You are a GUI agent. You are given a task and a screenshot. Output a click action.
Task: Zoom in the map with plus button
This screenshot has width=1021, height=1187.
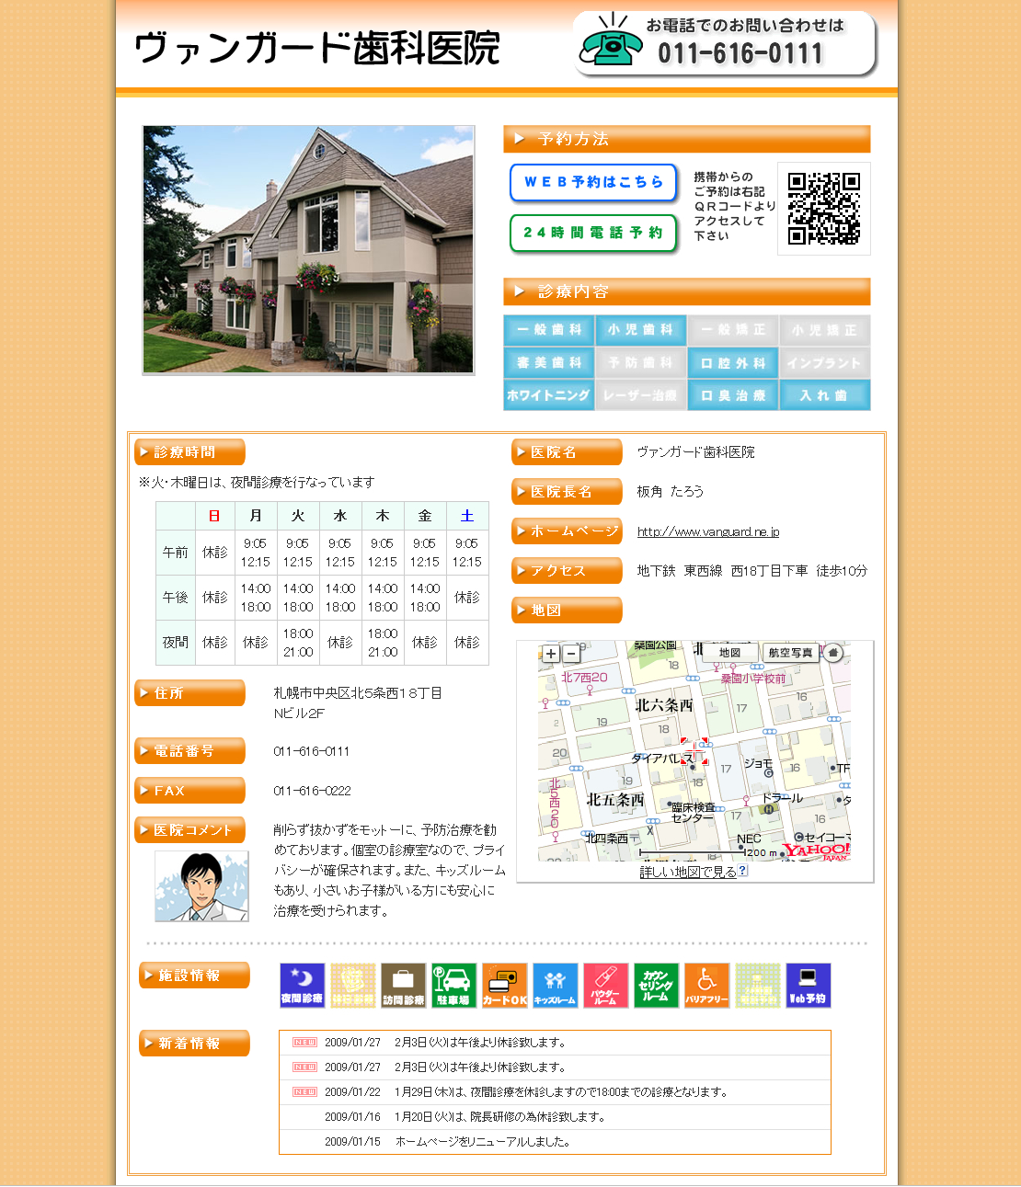(551, 654)
